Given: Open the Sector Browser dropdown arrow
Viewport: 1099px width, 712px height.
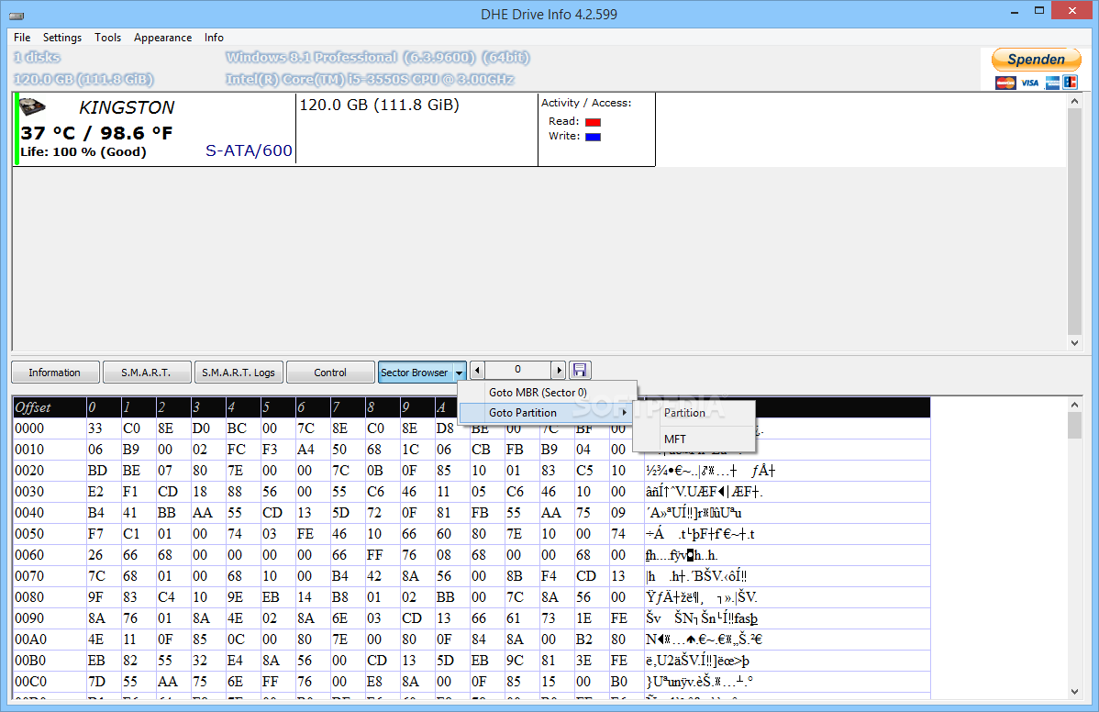Looking at the screenshot, I should click(459, 373).
